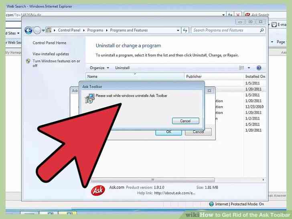Click the Ask Search provider icon
Viewport: 292px width, 219px height.
click(247, 14)
